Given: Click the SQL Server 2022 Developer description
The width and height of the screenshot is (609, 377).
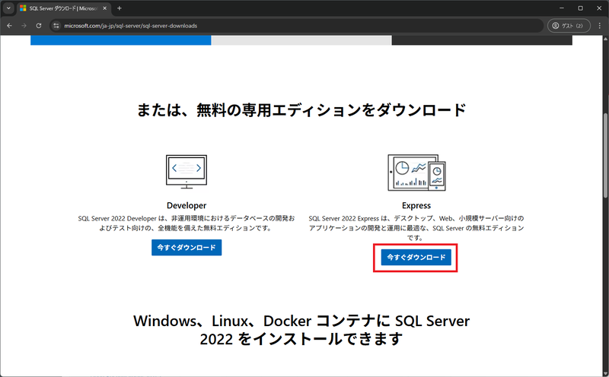Looking at the screenshot, I should [187, 223].
